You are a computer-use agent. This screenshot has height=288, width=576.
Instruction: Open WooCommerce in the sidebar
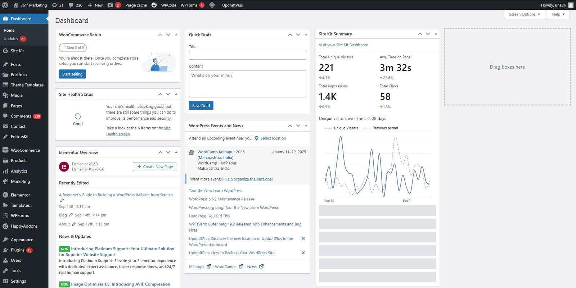[x=25, y=150]
